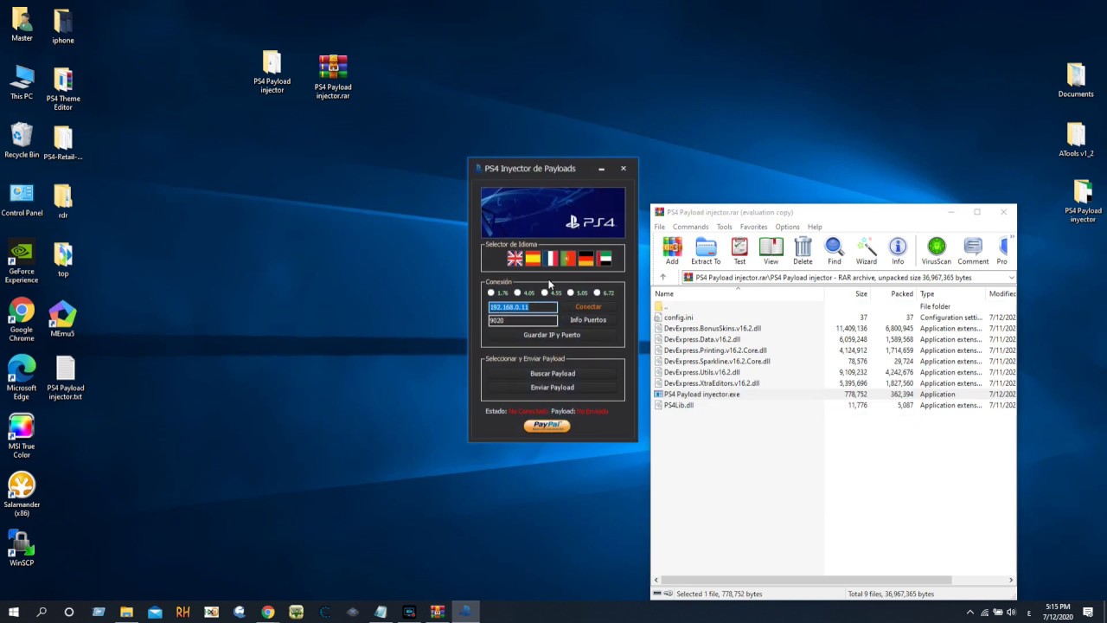Select config.ini in WinRAR list

[678, 318]
